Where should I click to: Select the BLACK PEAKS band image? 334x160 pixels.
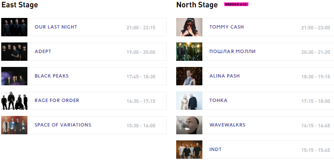click(x=14, y=76)
